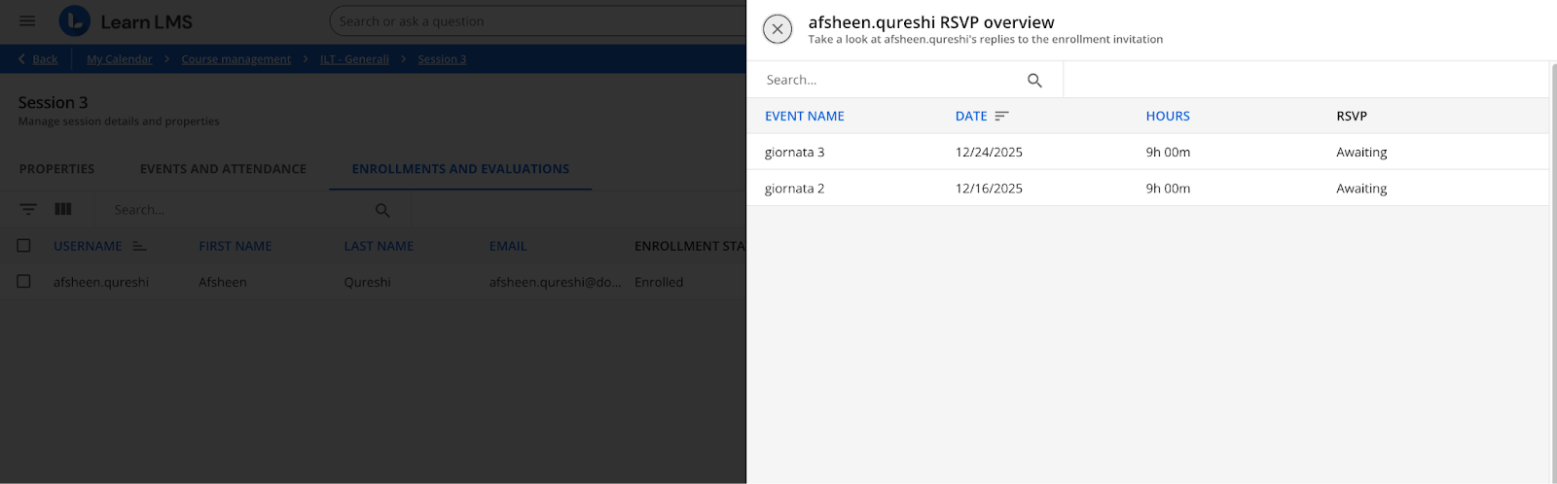Click the Date column sort icon

coord(1001,116)
